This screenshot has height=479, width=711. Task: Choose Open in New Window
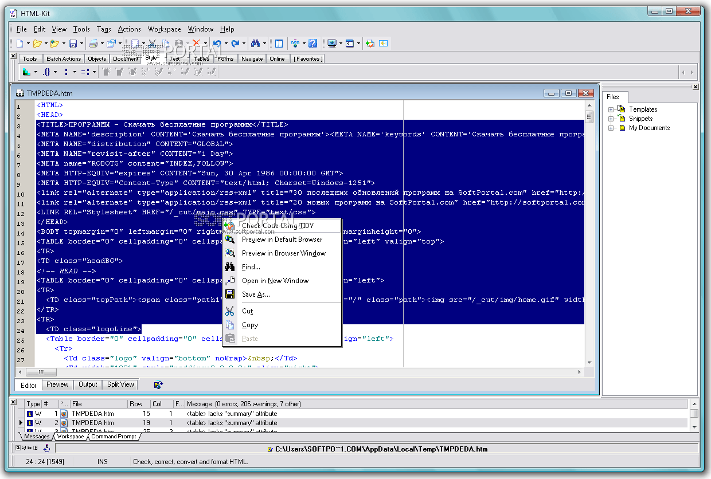pyautogui.click(x=282, y=281)
